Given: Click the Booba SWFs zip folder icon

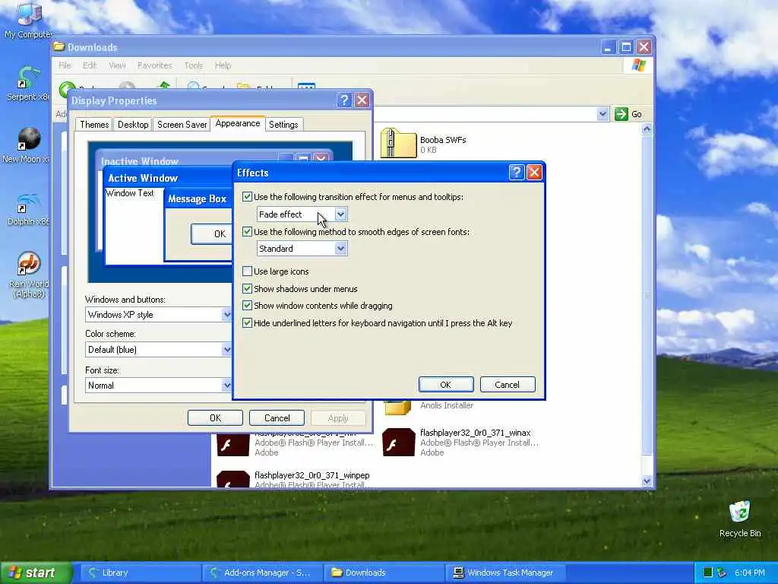Looking at the screenshot, I should coord(398,144).
